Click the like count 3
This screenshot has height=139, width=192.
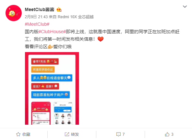point(172,134)
